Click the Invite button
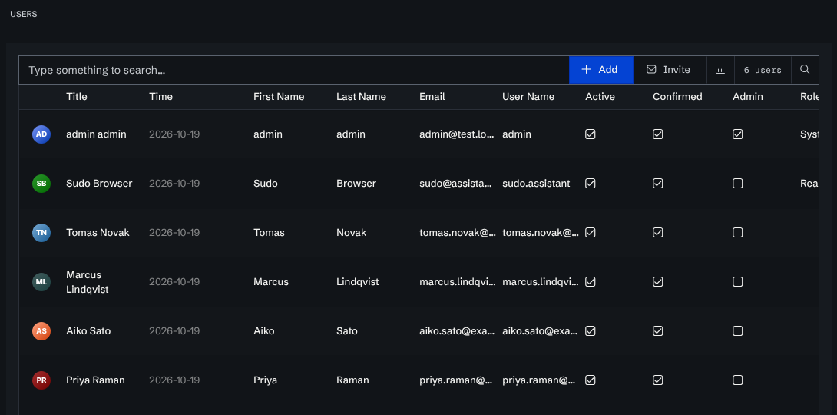The width and height of the screenshot is (837, 415). coord(670,69)
